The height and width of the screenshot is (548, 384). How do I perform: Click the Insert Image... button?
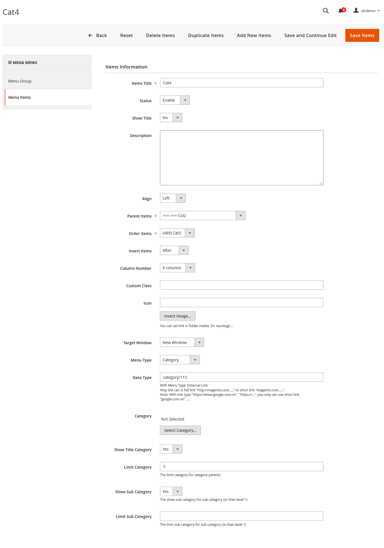[178, 316]
